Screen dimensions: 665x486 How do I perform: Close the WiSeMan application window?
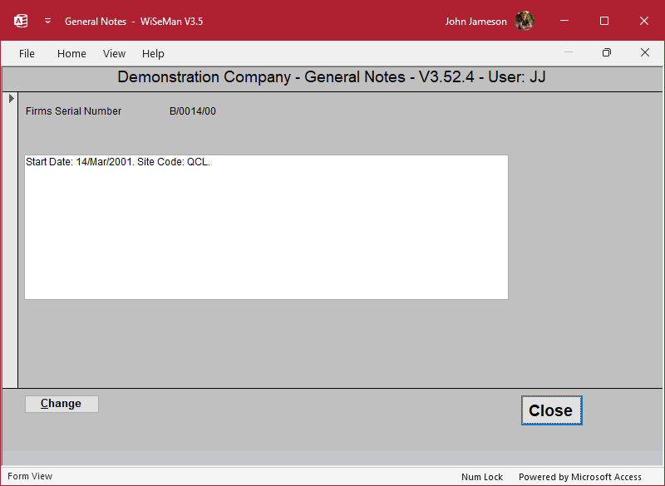click(644, 21)
